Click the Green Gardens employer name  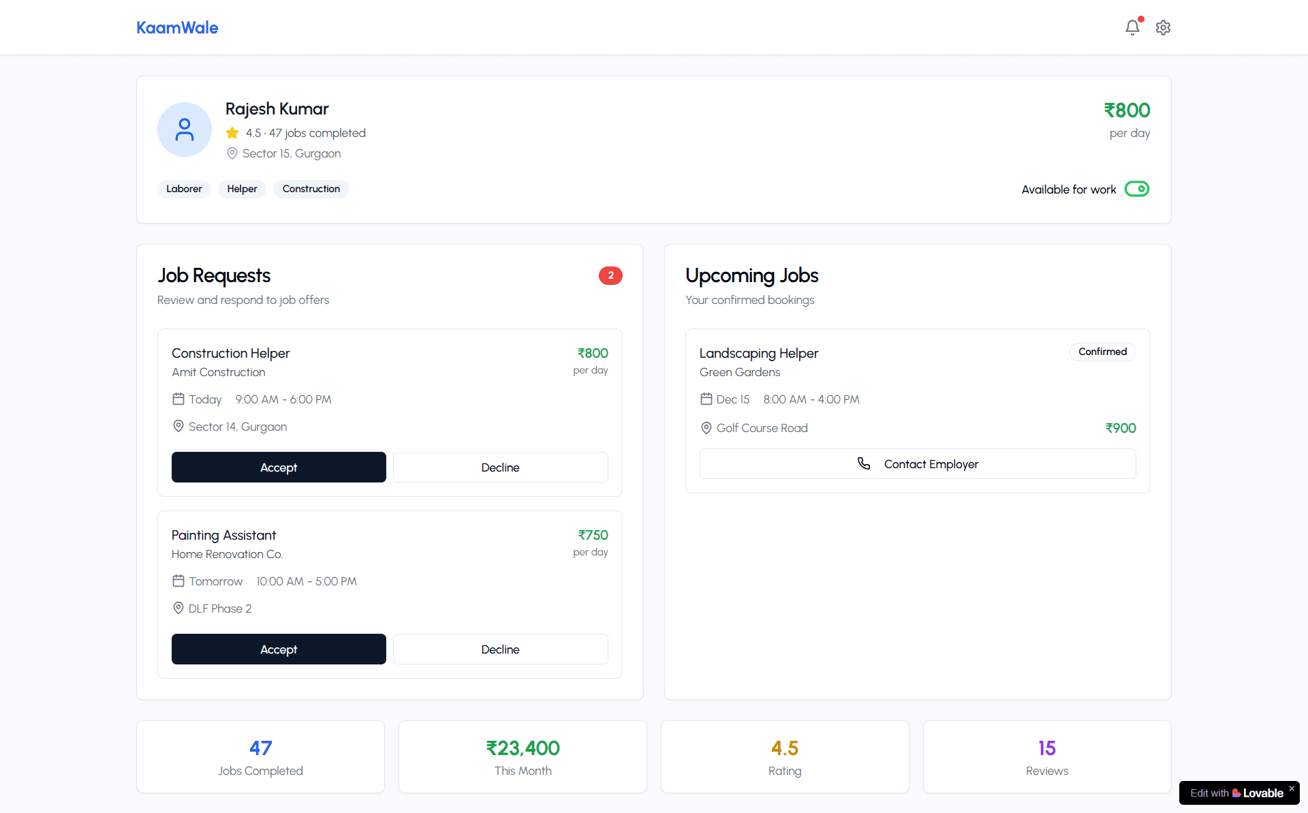[x=739, y=372]
